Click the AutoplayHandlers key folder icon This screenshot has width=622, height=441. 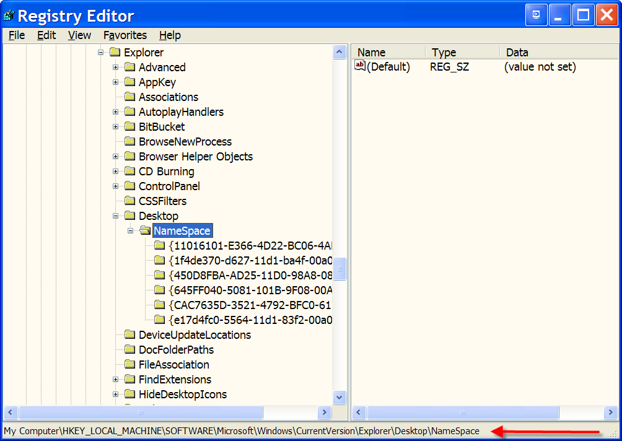[130, 111]
